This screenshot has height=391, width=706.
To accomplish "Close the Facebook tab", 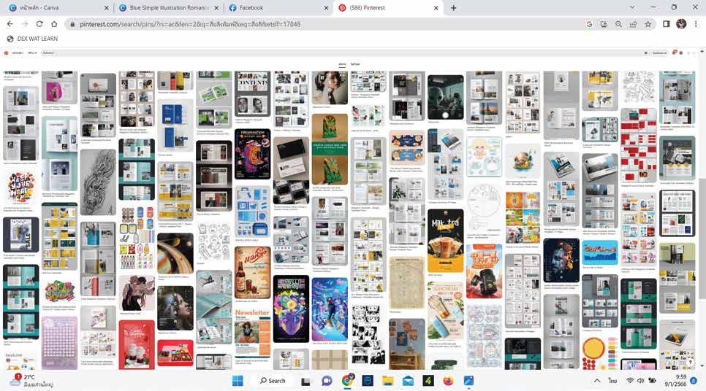I will coord(326,8).
